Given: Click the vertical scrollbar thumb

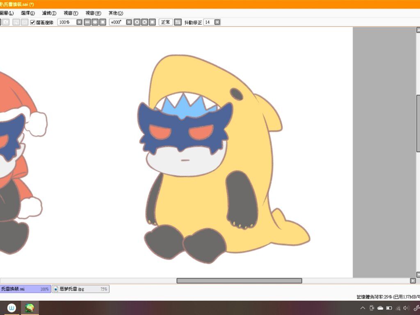Looking at the screenshot, I should click(x=418, y=123).
